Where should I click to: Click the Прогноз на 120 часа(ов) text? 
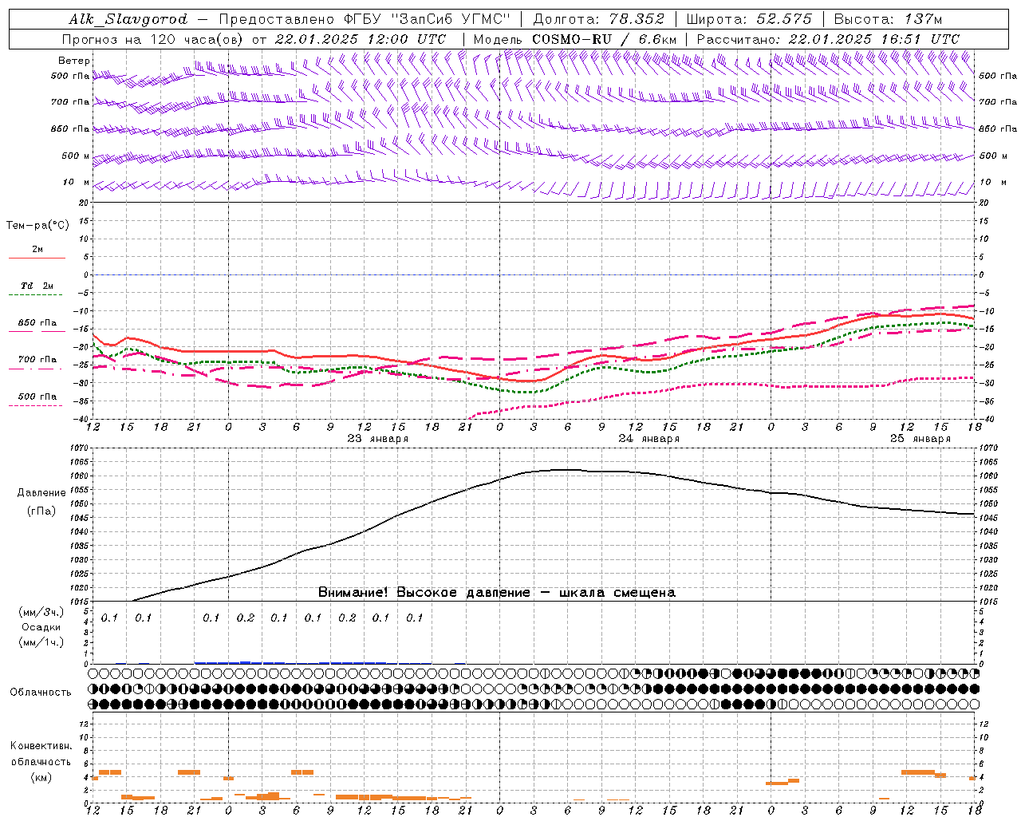154,39
